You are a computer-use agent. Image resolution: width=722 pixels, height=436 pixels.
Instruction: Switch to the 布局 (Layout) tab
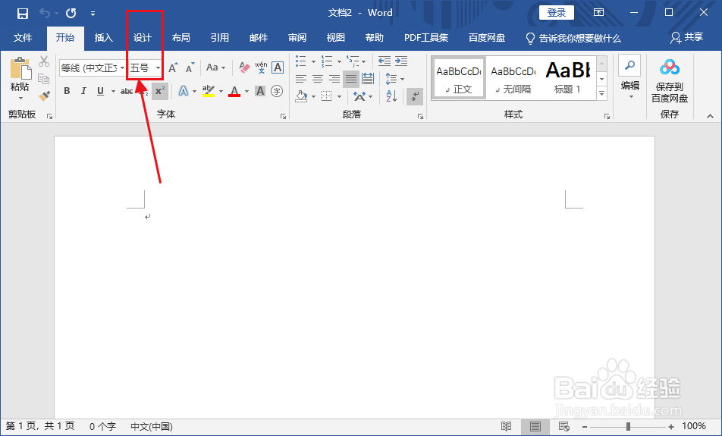click(181, 38)
